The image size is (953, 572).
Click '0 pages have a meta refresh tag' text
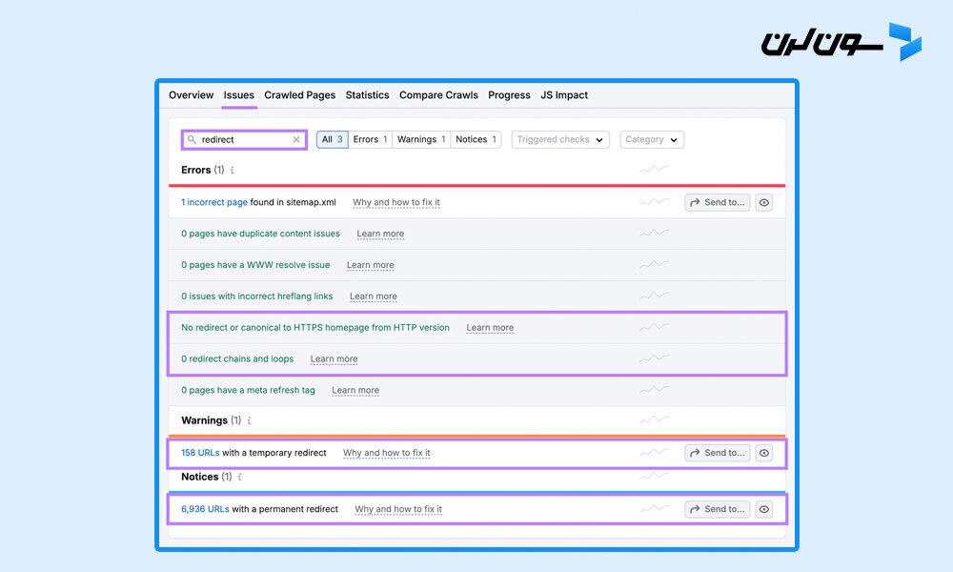click(x=248, y=390)
